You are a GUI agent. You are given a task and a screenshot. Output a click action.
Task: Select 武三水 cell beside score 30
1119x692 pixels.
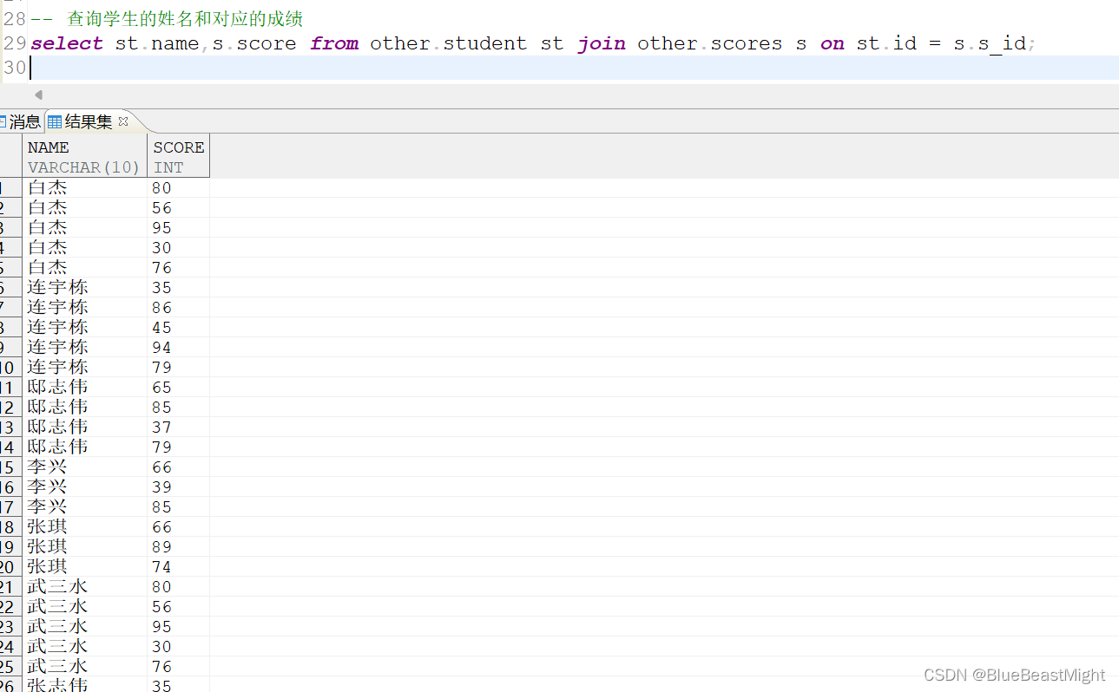(x=84, y=646)
